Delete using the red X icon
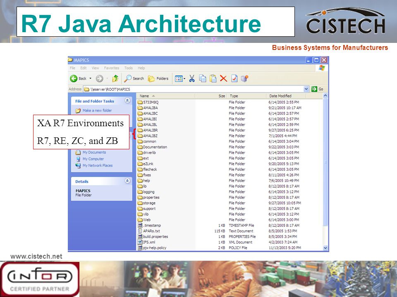This screenshot has width=397, height=297. coord(223,78)
